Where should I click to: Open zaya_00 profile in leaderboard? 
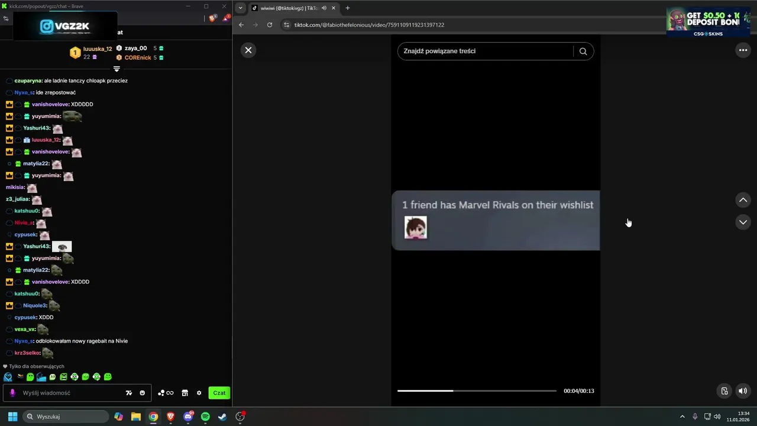click(x=135, y=49)
